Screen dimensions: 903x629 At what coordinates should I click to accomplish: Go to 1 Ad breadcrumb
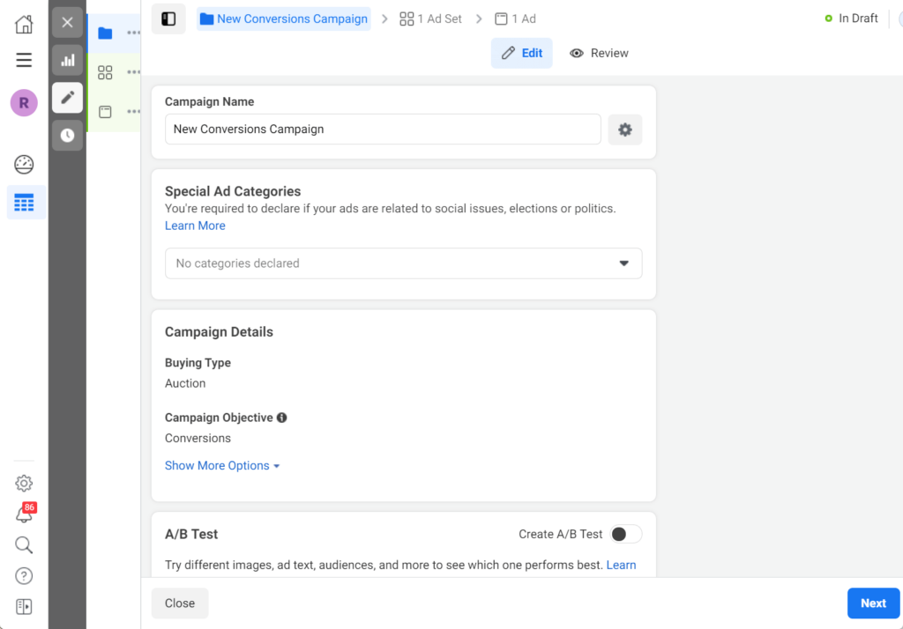(x=515, y=19)
